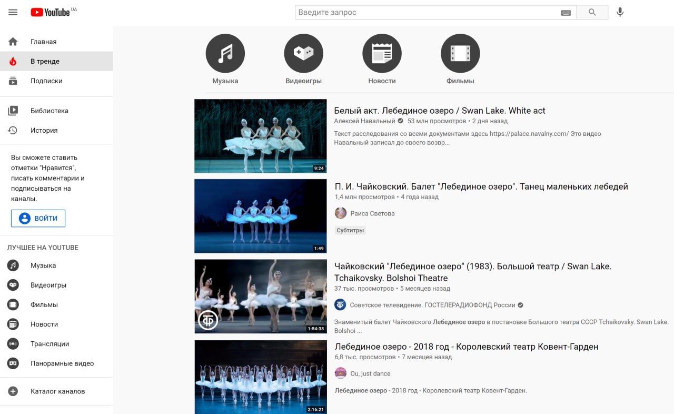Screen dimensions: 674x414
Task: Click the 6,8 тыс. просмотров view count
Action: (x=365, y=357)
